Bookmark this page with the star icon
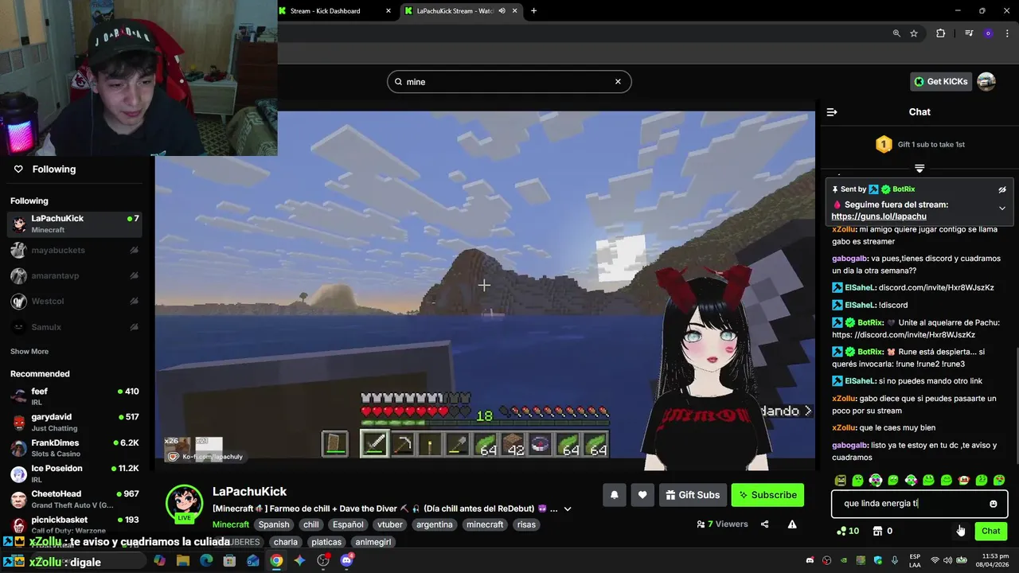 (914, 33)
